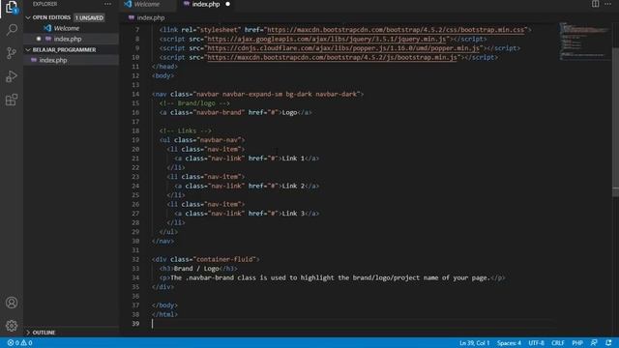Open popper.min.js URL link on line 9

tap(343, 48)
